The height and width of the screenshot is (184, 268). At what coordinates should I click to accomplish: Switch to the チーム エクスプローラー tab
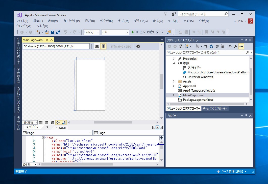[215, 109]
